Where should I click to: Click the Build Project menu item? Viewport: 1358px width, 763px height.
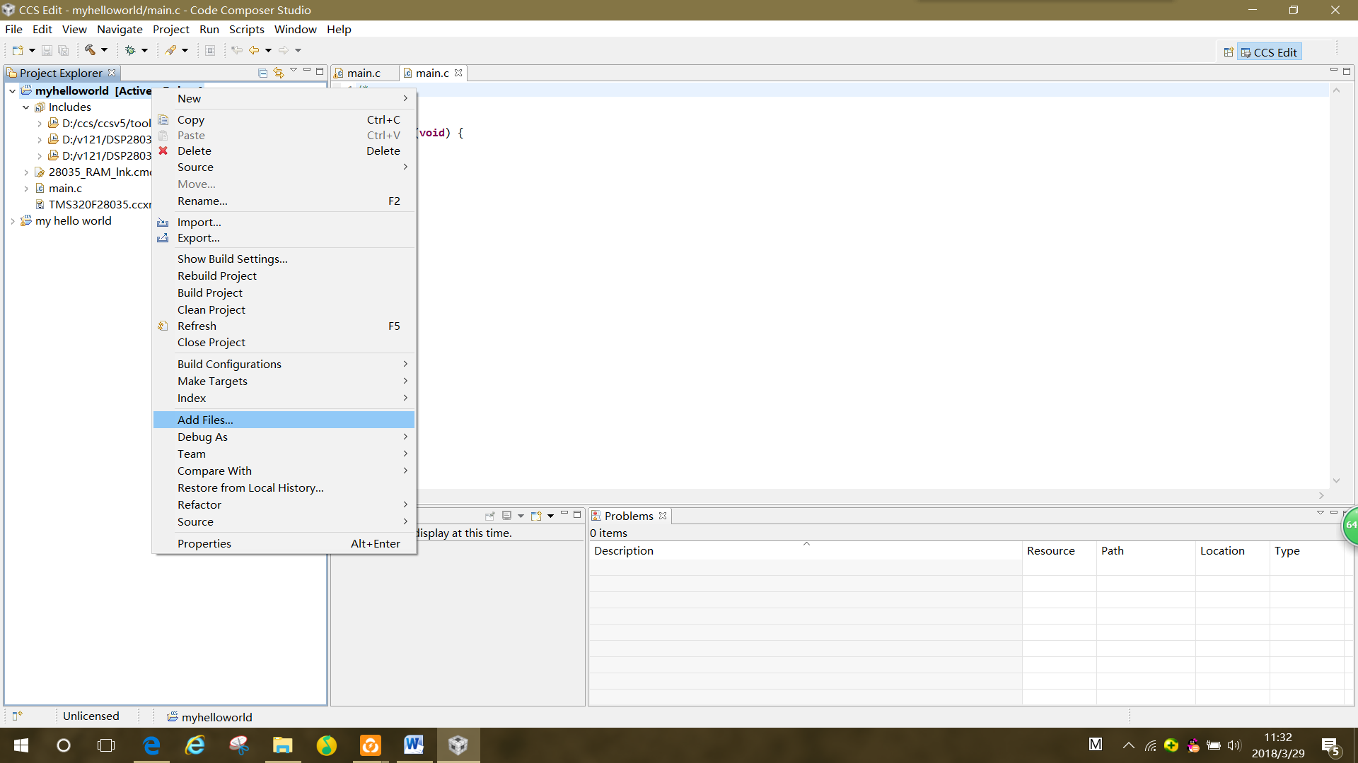tap(210, 292)
